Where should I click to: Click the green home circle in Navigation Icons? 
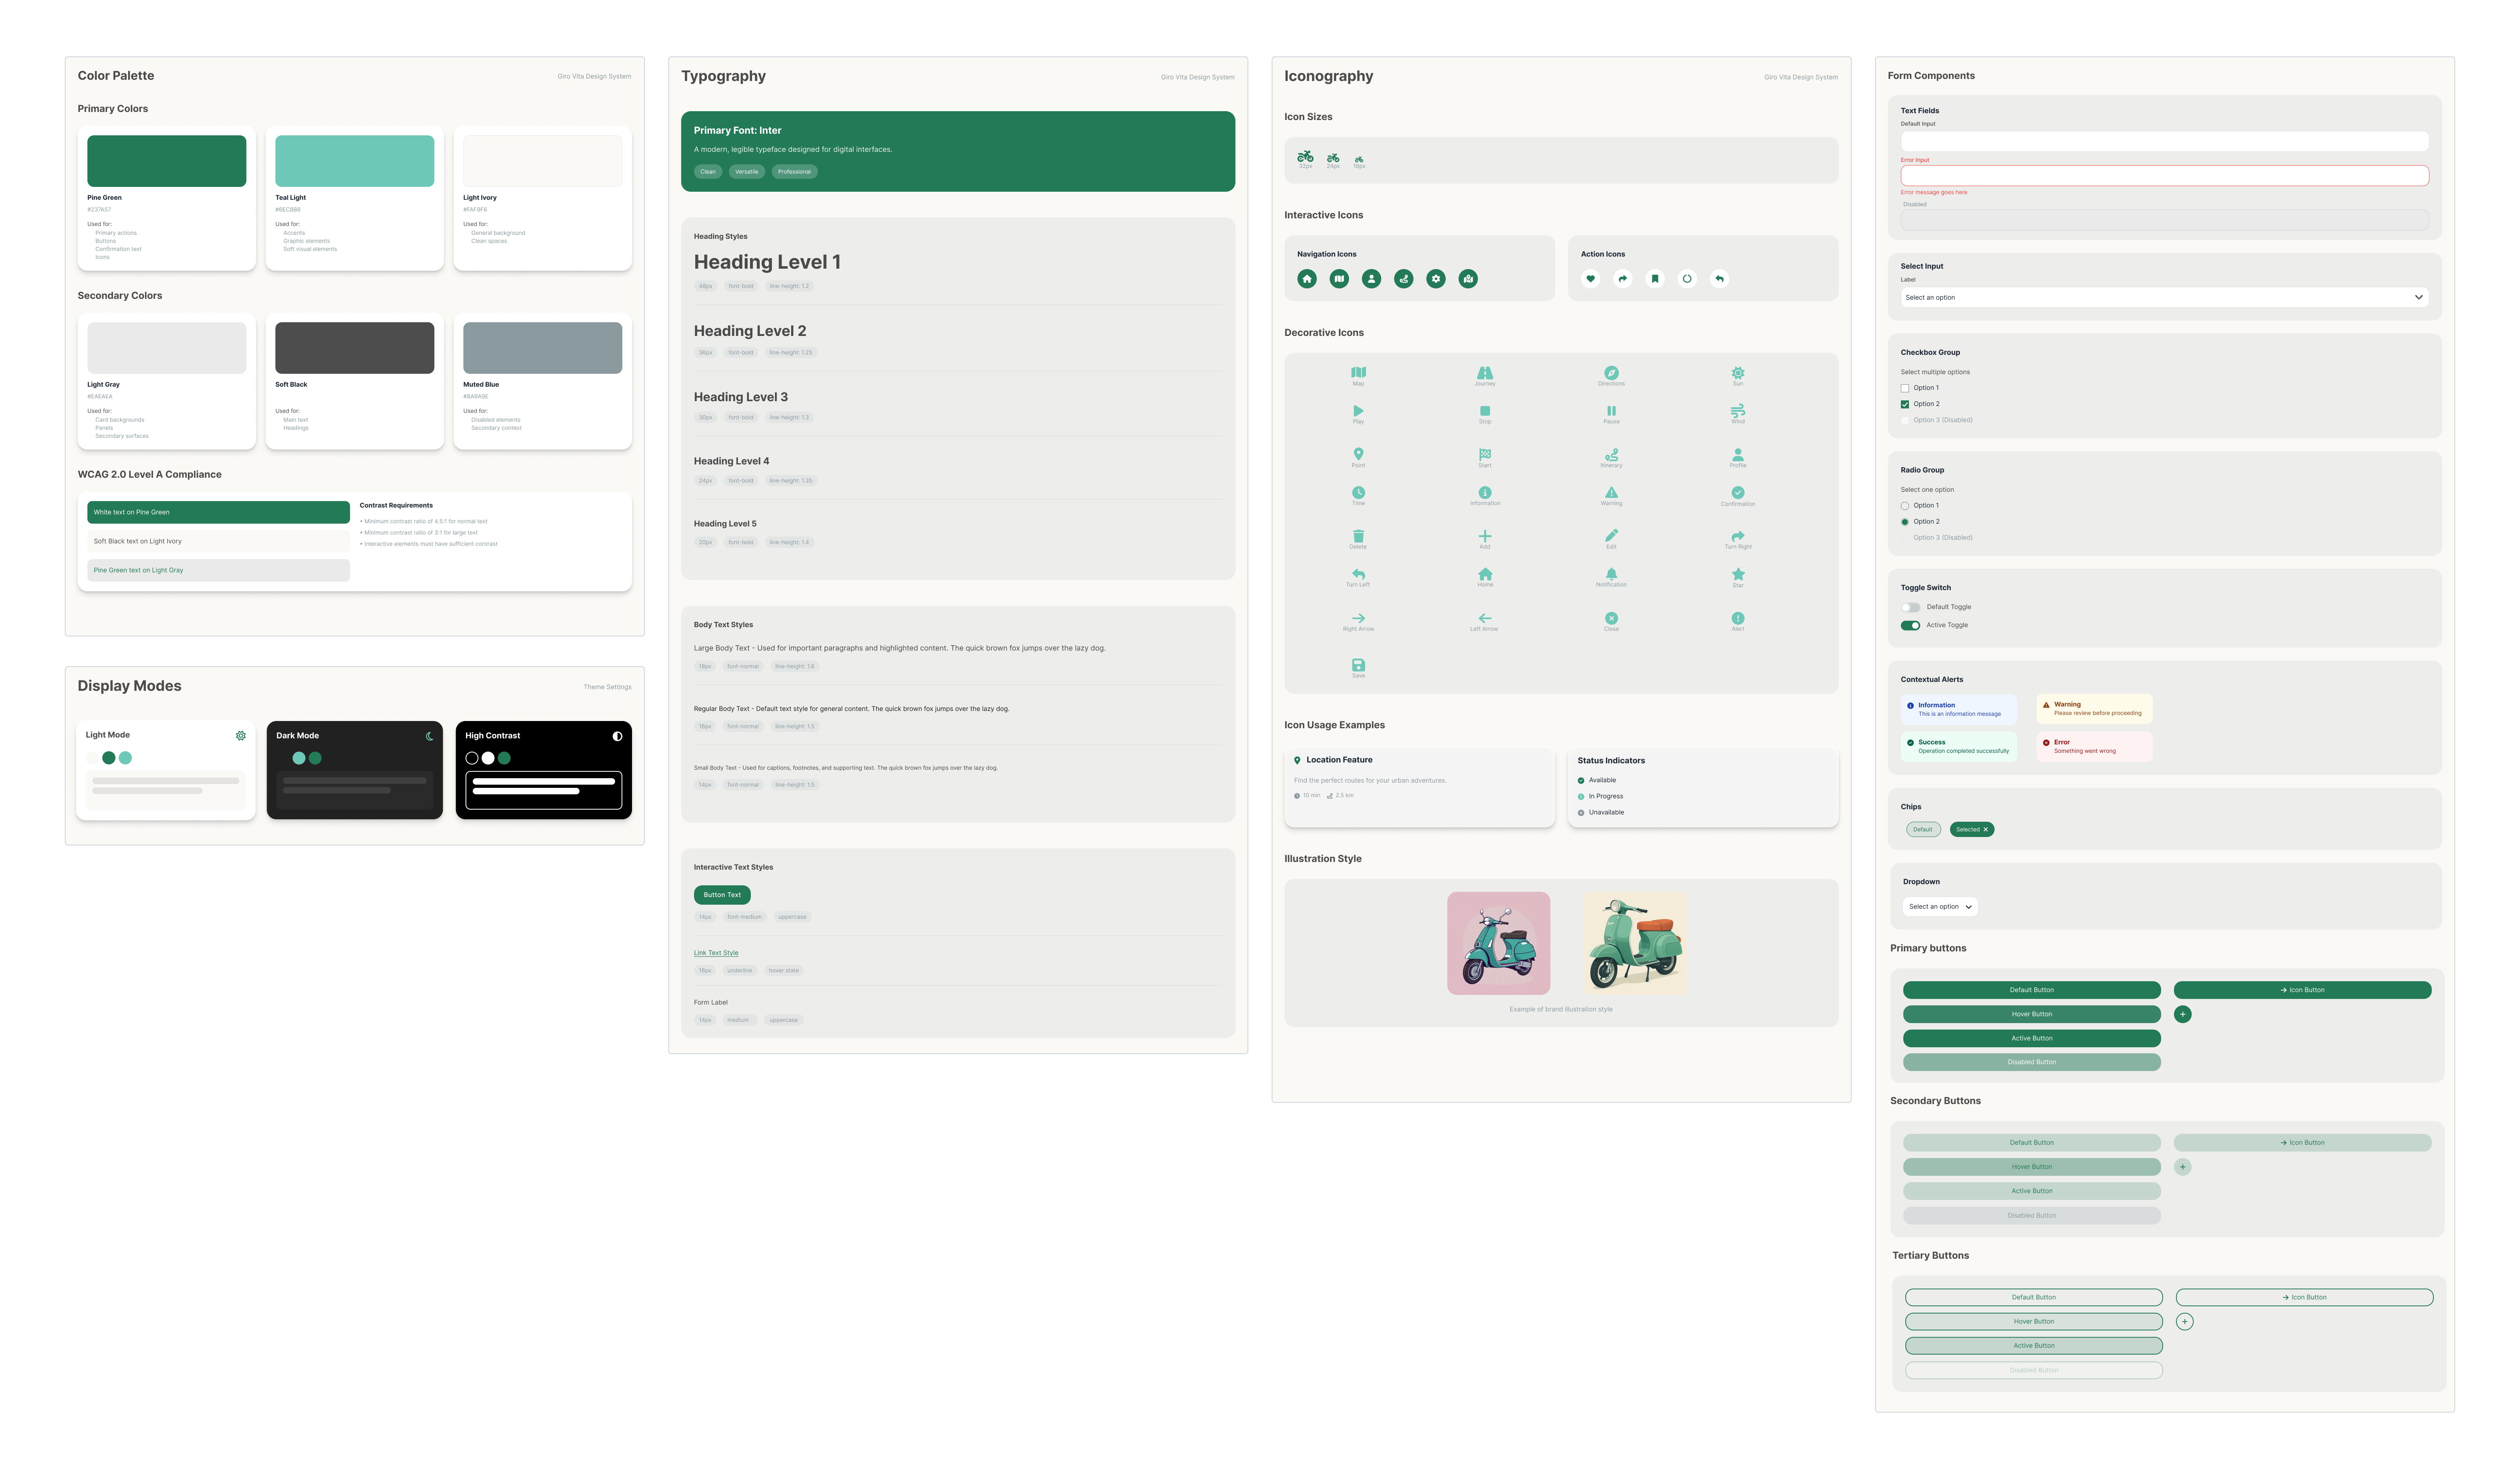[1307, 279]
